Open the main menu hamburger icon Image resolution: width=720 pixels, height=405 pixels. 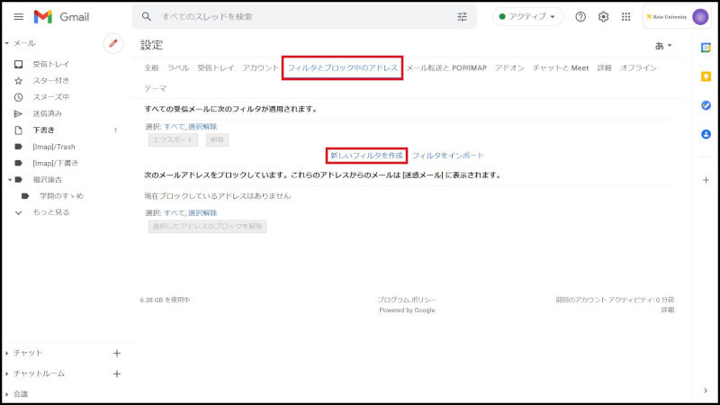coord(18,17)
